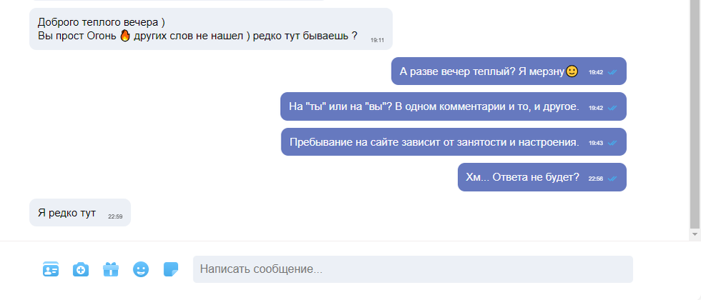701x300 pixels.
Task: Click read checkmarks on the 19:43 message
Action: point(612,143)
